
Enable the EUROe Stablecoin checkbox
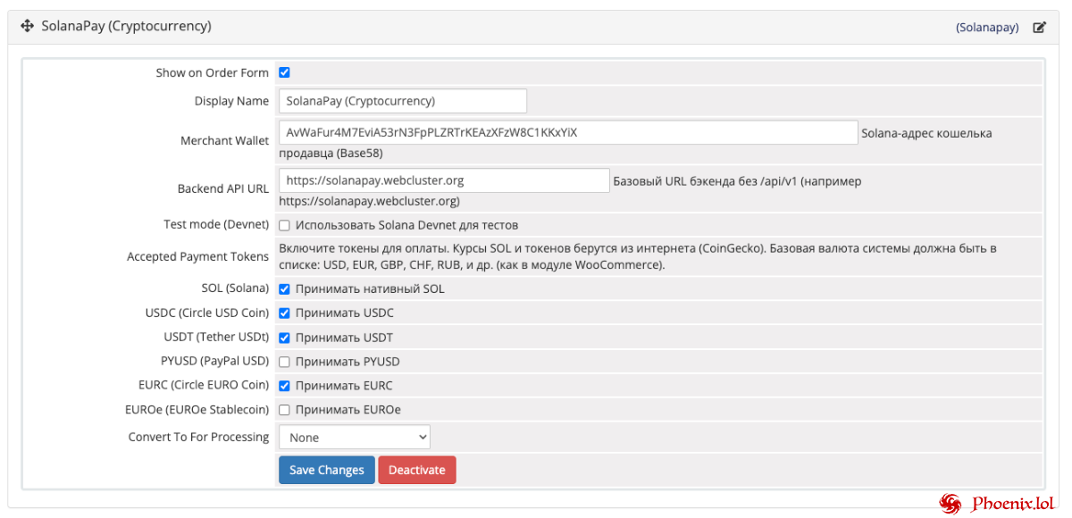(x=284, y=410)
